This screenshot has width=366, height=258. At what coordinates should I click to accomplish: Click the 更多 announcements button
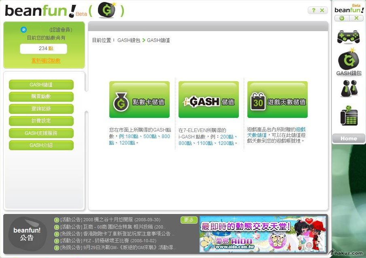tap(189, 220)
